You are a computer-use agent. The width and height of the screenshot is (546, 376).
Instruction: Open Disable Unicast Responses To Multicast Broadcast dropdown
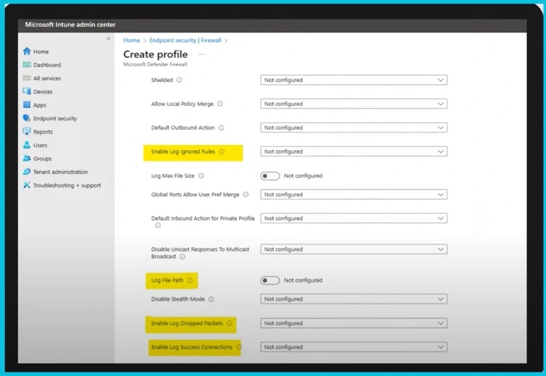(x=354, y=250)
